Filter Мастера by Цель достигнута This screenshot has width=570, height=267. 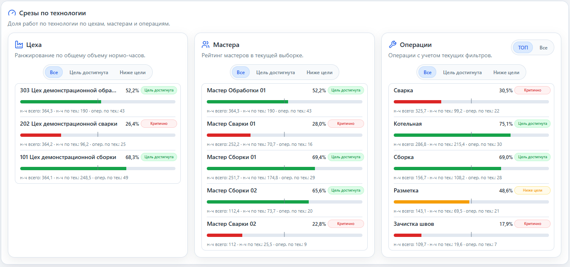[x=275, y=73]
